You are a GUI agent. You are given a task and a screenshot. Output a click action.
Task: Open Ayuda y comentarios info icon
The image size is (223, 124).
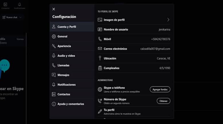pyautogui.click(x=54, y=104)
